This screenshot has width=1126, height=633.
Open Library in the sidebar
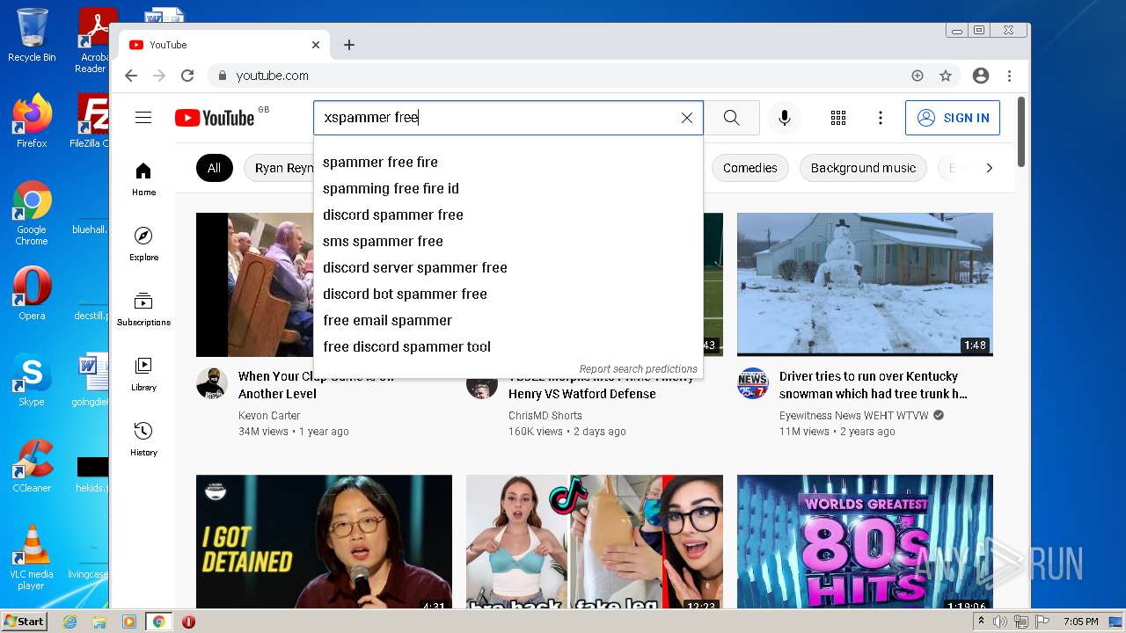(x=143, y=374)
